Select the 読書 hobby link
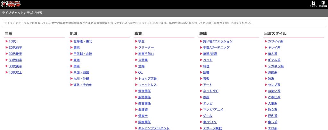The height and width of the screenshot is (130, 328). [206, 73]
